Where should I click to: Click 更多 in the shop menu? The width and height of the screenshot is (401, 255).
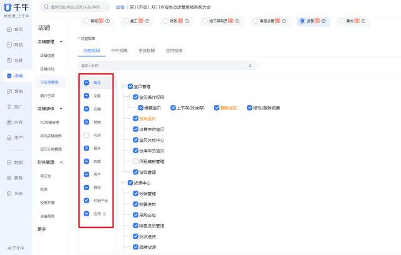42,229
